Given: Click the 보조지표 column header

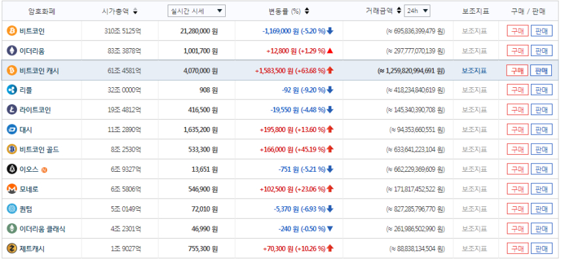Looking at the screenshot, I should coord(476,12).
